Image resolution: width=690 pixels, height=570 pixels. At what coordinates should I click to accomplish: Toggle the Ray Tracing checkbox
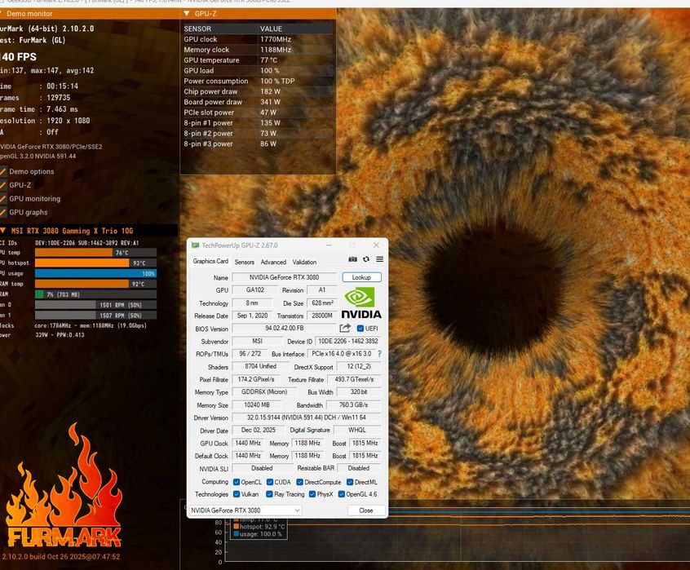pos(269,494)
